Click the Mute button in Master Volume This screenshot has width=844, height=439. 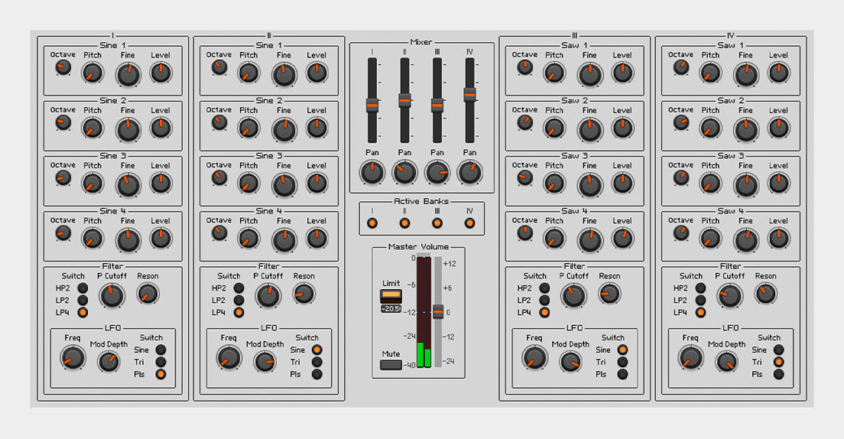[389, 364]
